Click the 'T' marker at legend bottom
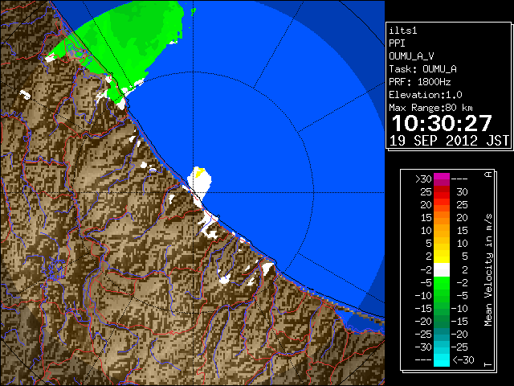 pos(488,364)
